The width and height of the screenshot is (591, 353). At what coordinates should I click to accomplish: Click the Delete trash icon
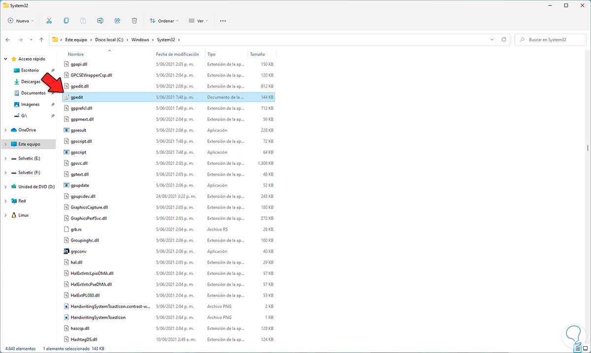(134, 21)
